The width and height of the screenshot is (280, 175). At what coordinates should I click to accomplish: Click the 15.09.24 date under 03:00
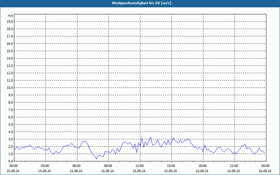tap(44, 171)
